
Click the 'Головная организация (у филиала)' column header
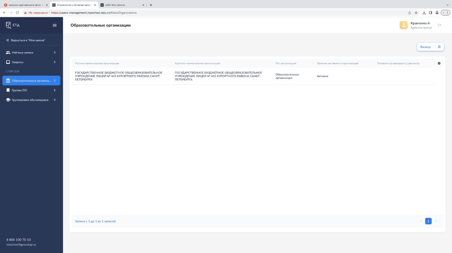tap(398, 63)
